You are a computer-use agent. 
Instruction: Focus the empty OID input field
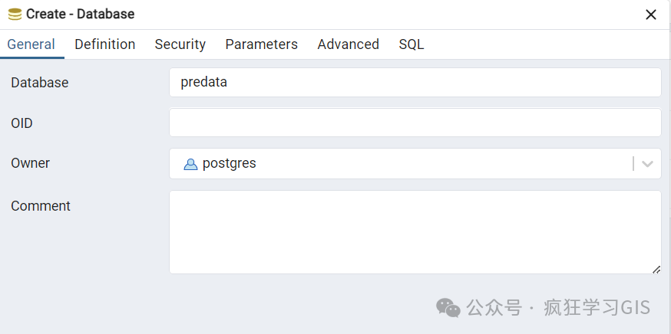(x=415, y=123)
